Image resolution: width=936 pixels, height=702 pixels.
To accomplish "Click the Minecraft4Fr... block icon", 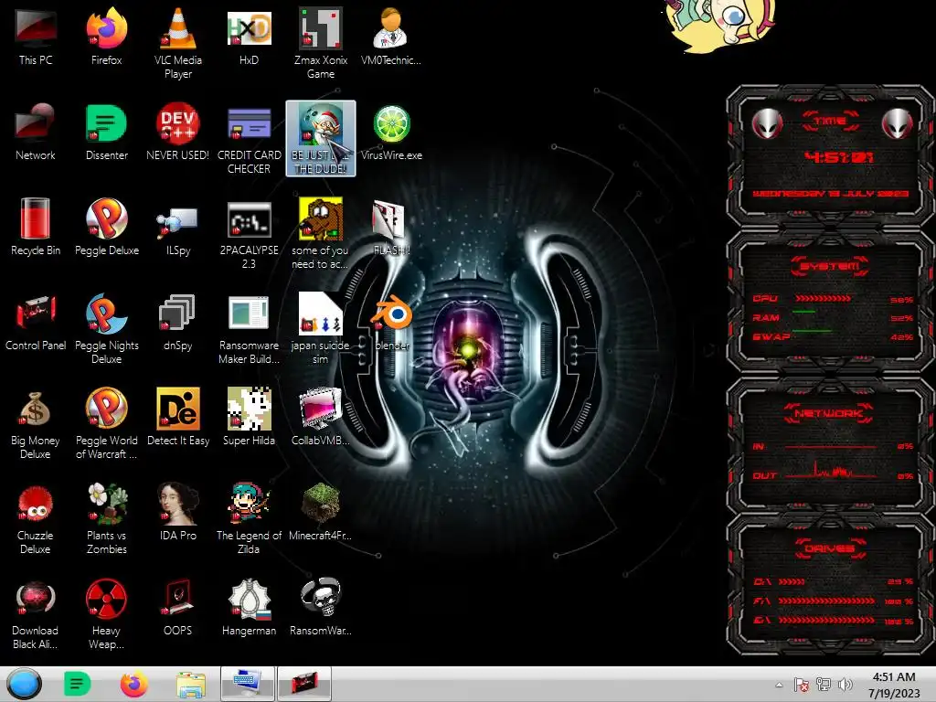I will (x=321, y=511).
